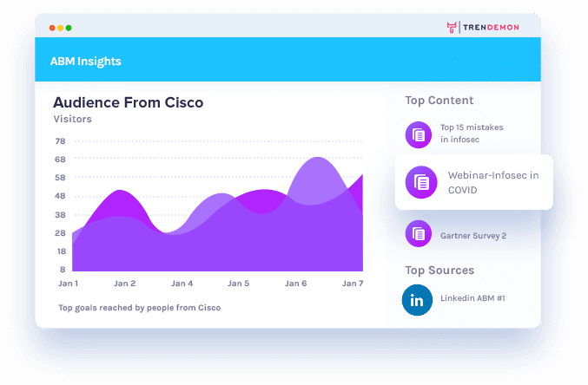
Task: Open Linkedin ABM #1 source link
Action: (472, 298)
